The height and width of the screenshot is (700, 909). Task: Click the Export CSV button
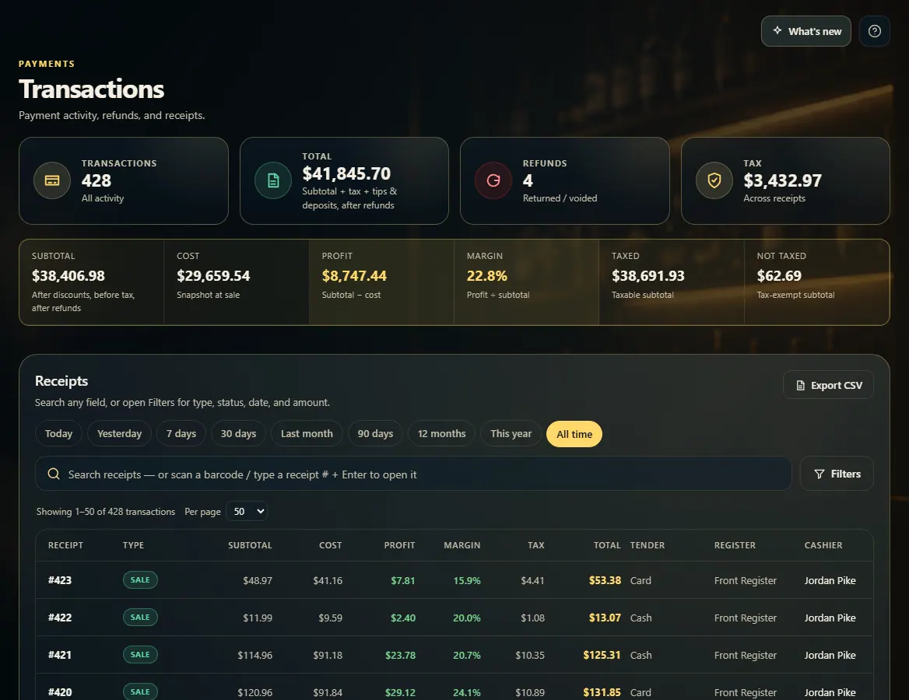828,385
